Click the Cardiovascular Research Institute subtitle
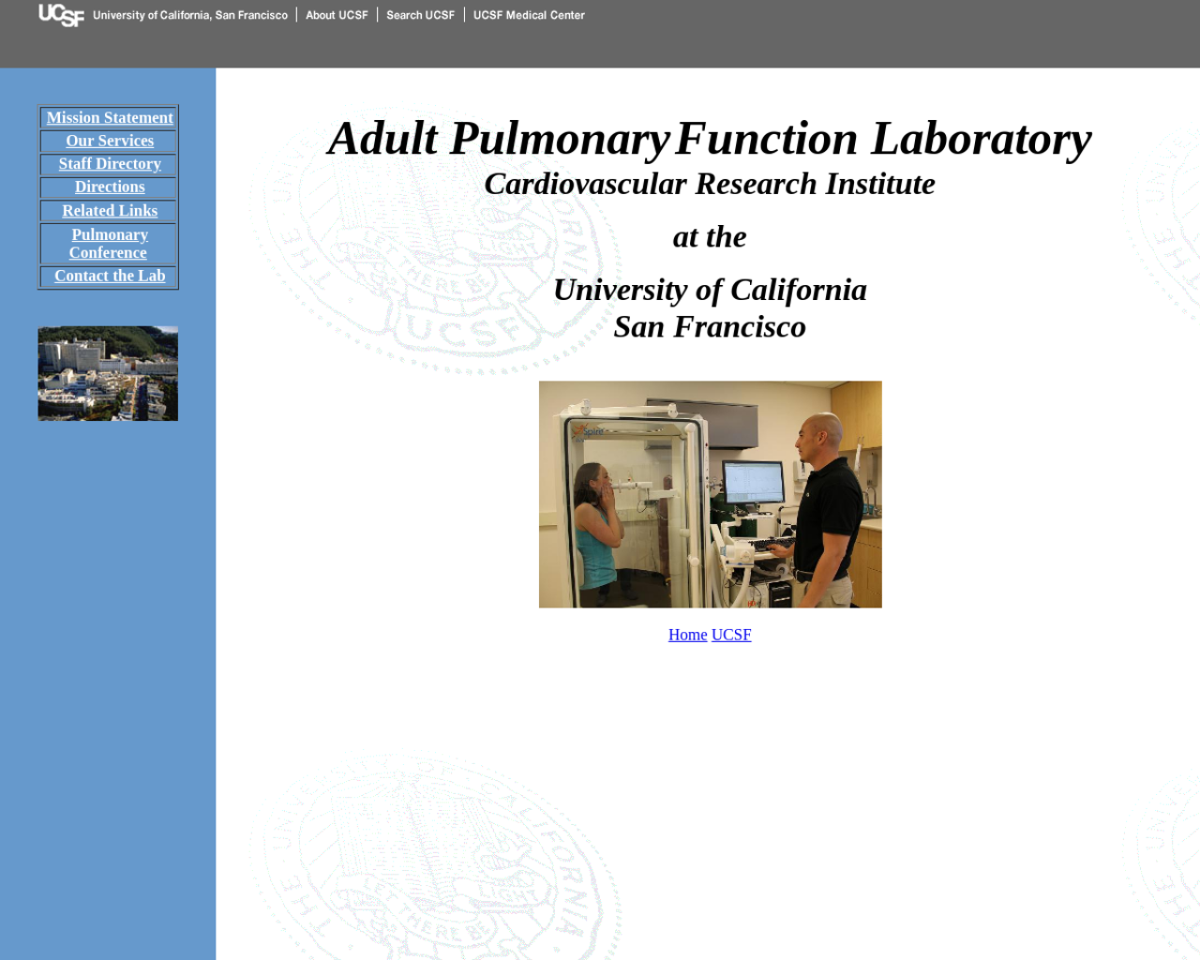Image resolution: width=1200 pixels, height=960 pixels. click(x=710, y=184)
